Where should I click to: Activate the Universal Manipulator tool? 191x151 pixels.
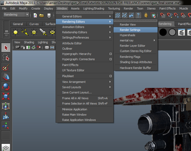coord(6,106)
